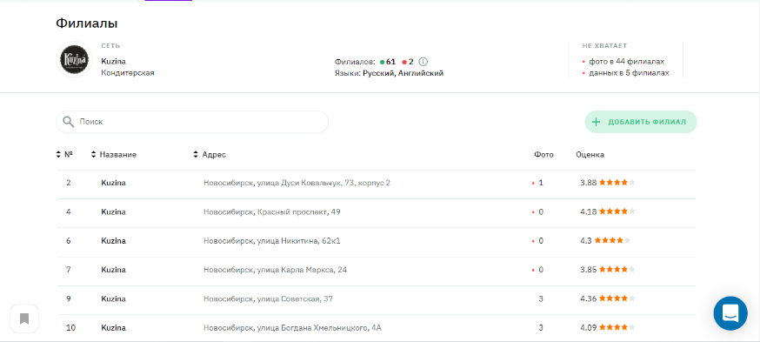The image size is (760, 342).
Task: Open branch at улица Советская, 37
Action: [x=268, y=298]
